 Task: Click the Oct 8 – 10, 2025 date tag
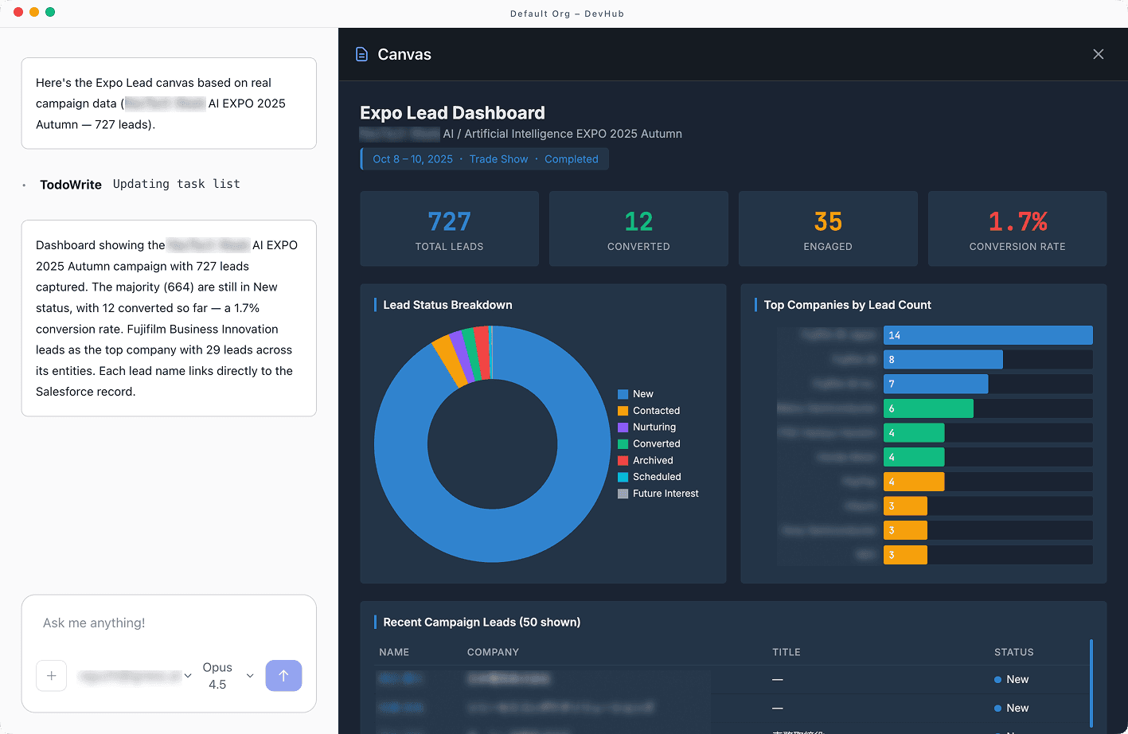pyautogui.click(x=412, y=159)
